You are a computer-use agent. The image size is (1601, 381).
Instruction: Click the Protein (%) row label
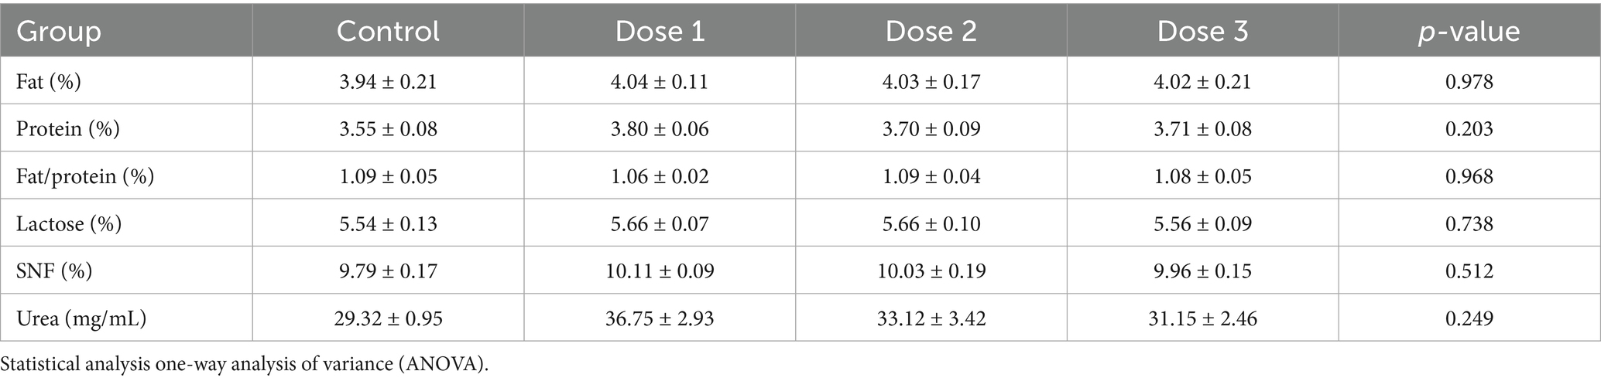(68, 128)
